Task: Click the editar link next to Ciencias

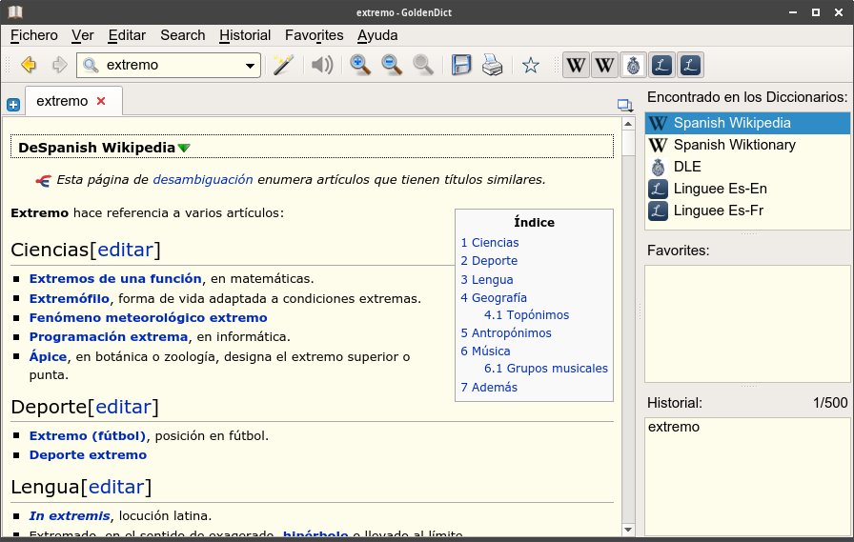Action: click(125, 250)
